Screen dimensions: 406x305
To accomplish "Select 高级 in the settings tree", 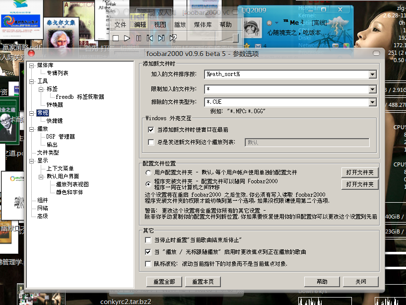I will point(43,216).
